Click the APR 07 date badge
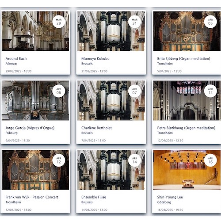 click(x=134, y=91)
